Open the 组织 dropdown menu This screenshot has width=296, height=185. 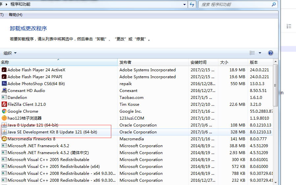click(x=10, y=53)
